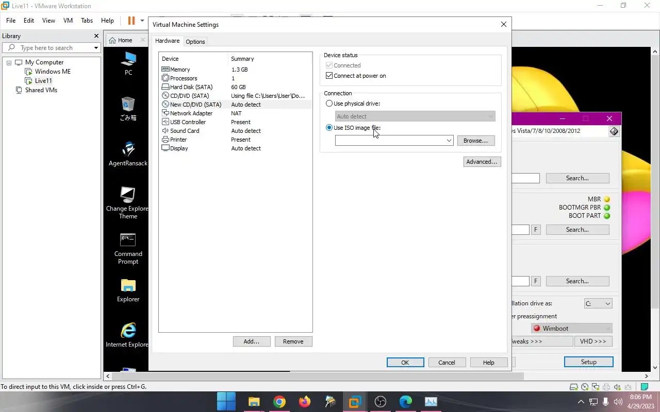Select the Internet Explorer desktop icon
The image size is (660, 412).
tap(127, 335)
